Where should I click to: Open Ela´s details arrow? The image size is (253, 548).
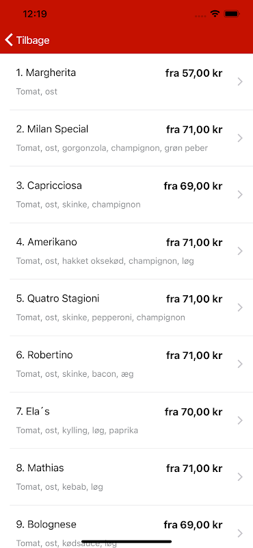240,421
